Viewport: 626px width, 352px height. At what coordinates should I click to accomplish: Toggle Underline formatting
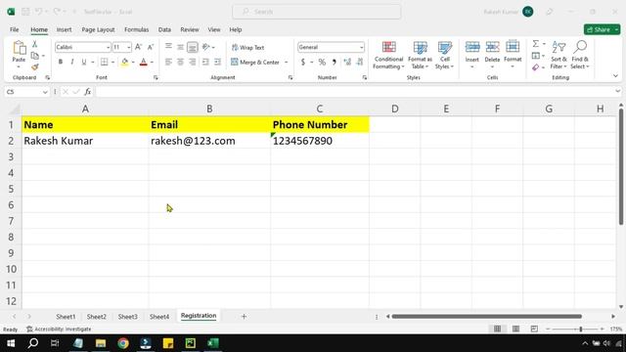84,62
